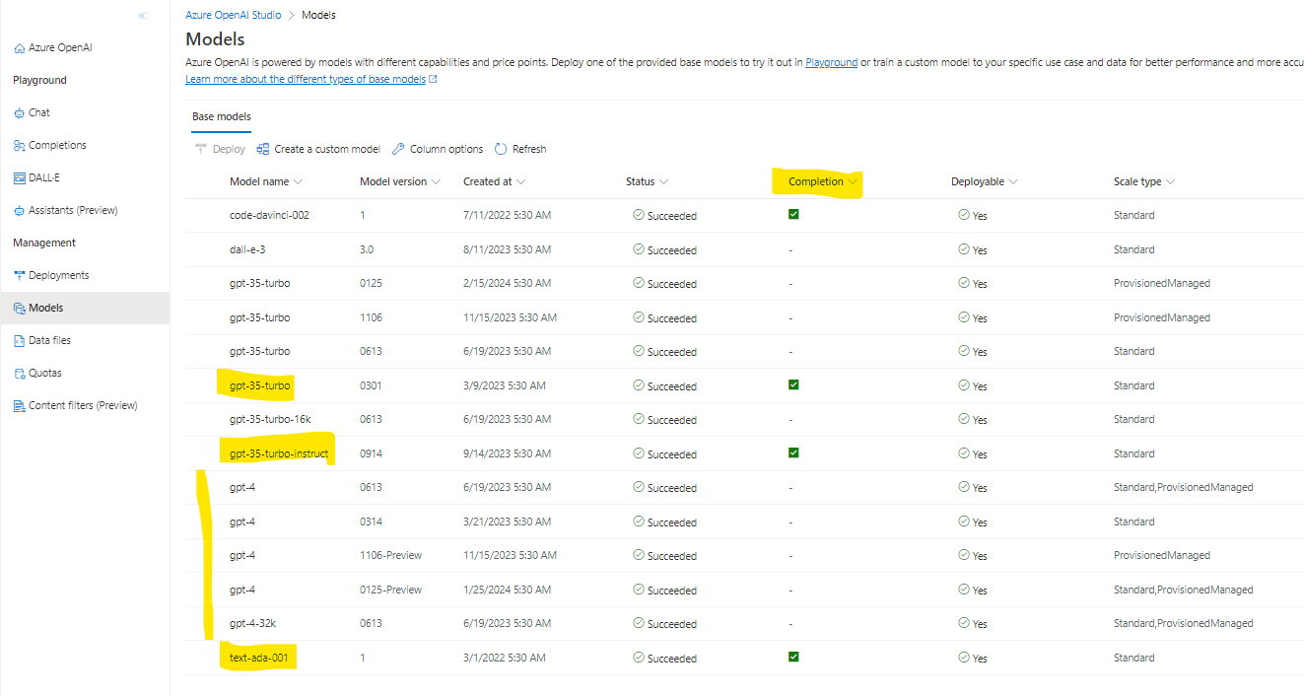Open Created at column sort dropdown
Screen dimensions: 1304x696
click(x=520, y=182)
